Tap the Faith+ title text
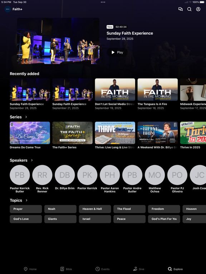Image resolution: width=206 pixels, height=274 pixels. point(17,9)
